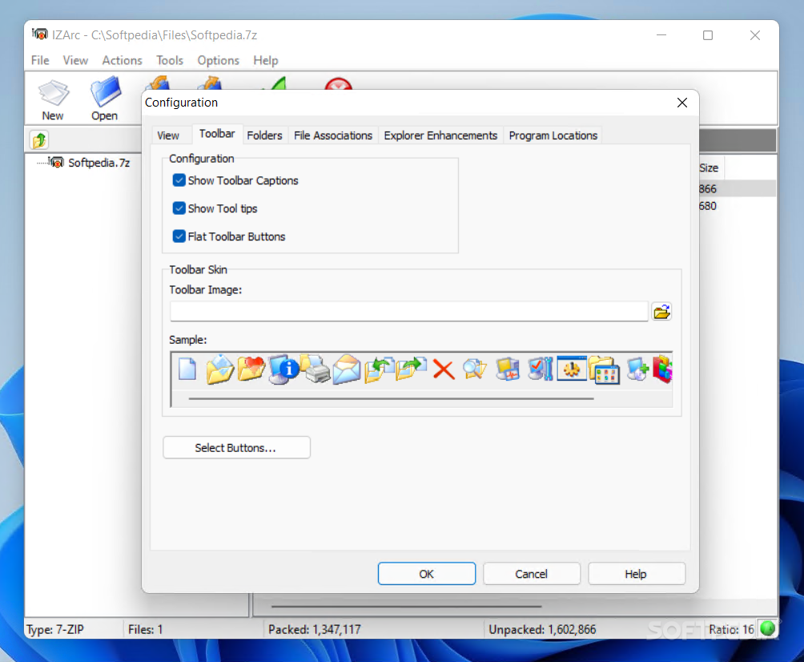This screenshot has height=662, width=804.
Task: Click the blank page icon in sample toolbar
Action: pos(187,369)
